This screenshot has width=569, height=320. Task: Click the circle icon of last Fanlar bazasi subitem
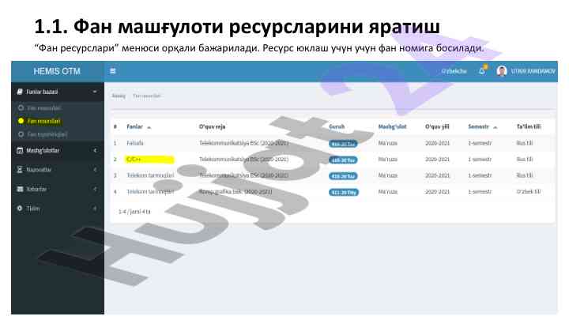coord(21,134)
